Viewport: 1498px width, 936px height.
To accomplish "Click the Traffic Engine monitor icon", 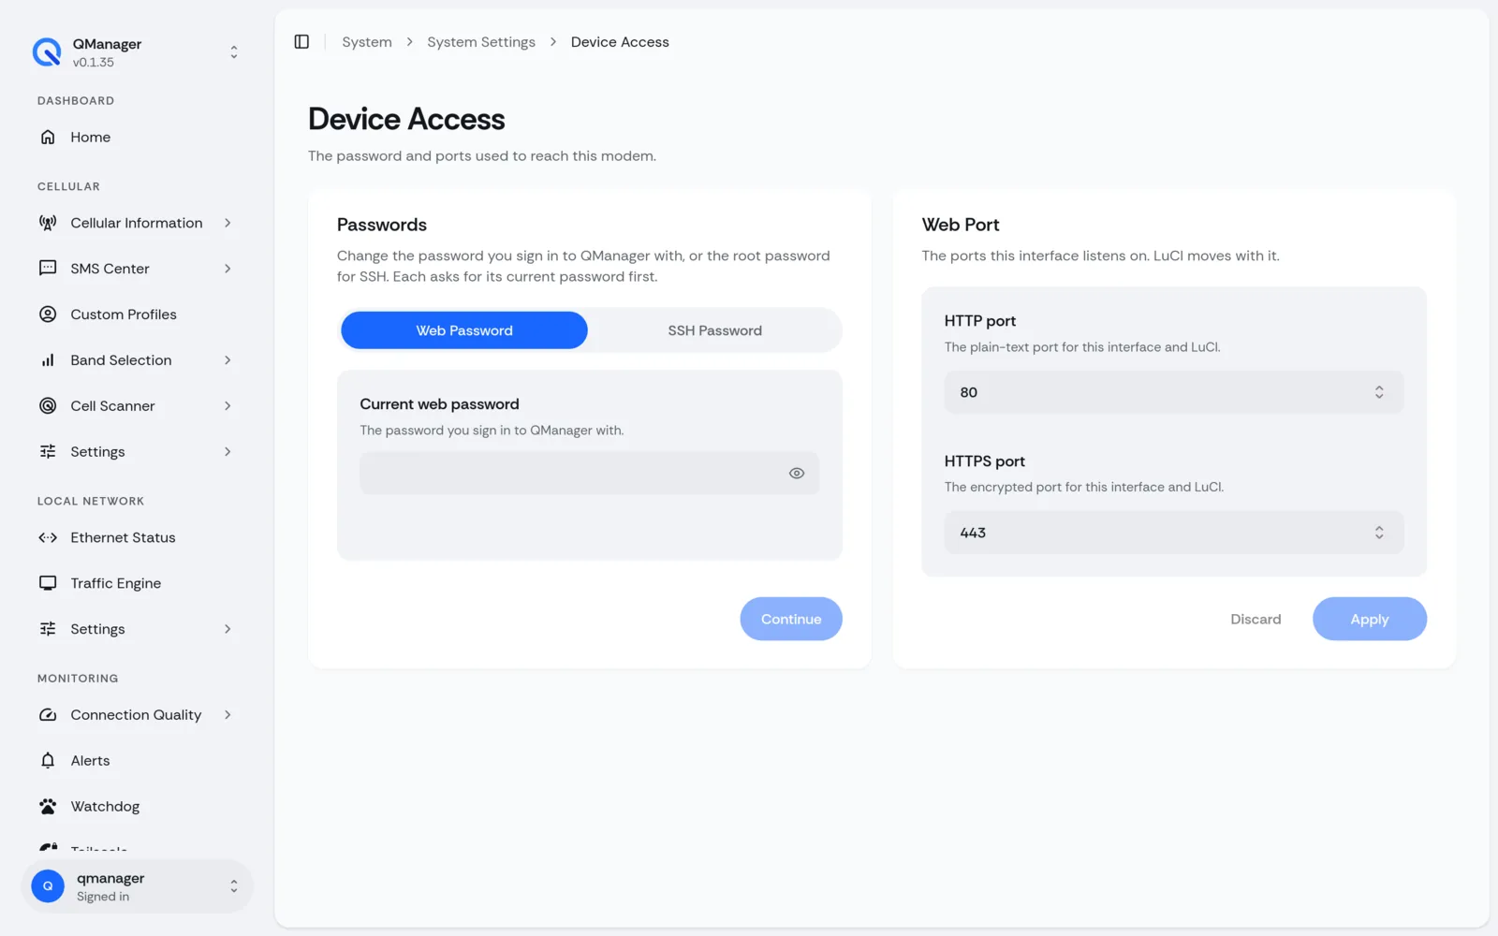I will click(x=48, y=583).
